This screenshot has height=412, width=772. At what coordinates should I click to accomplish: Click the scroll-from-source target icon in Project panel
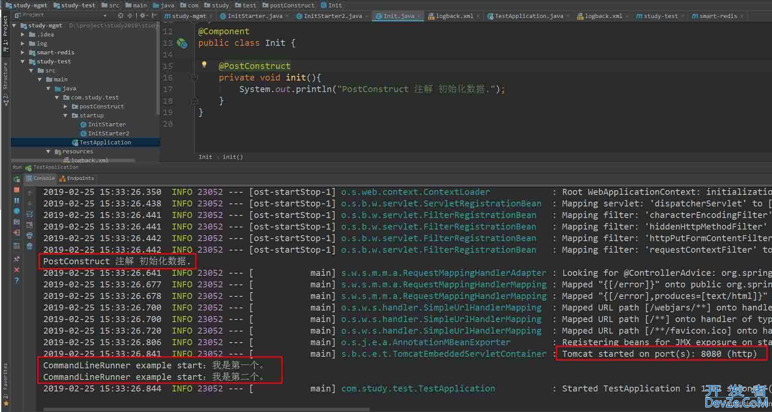tap(121, 15)
